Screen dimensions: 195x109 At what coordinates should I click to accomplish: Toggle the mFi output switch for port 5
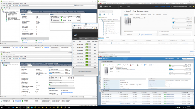[x=88, y=56]
